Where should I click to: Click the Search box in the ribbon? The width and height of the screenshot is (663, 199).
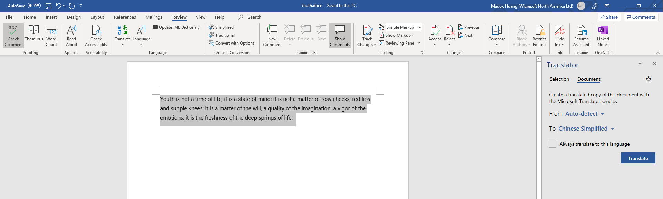click(x=254, y=17)
